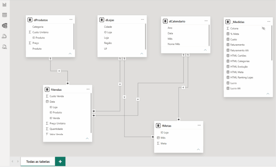Select ID Loja field in fMetas
Image resolution: width=276 pixels, height=167 pixels.
[x=165, y=132]
